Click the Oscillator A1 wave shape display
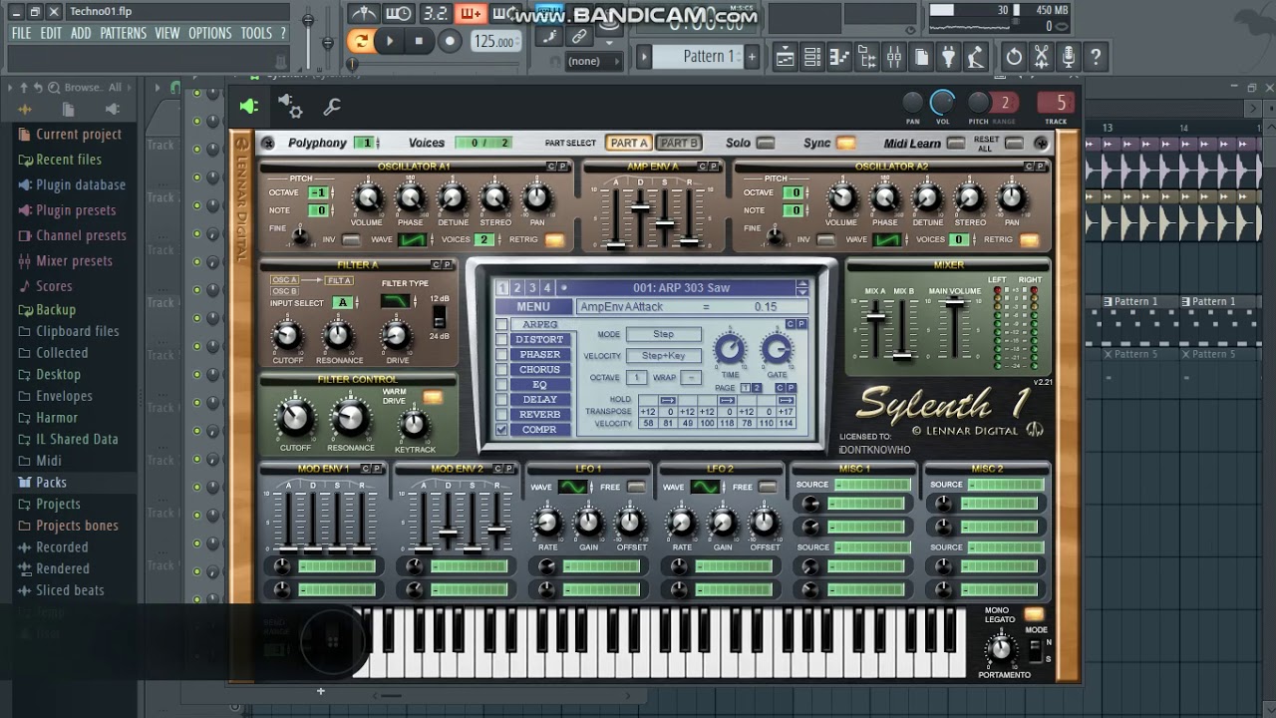This screenshot has height=718, width=1276. [x=412, y=240]
